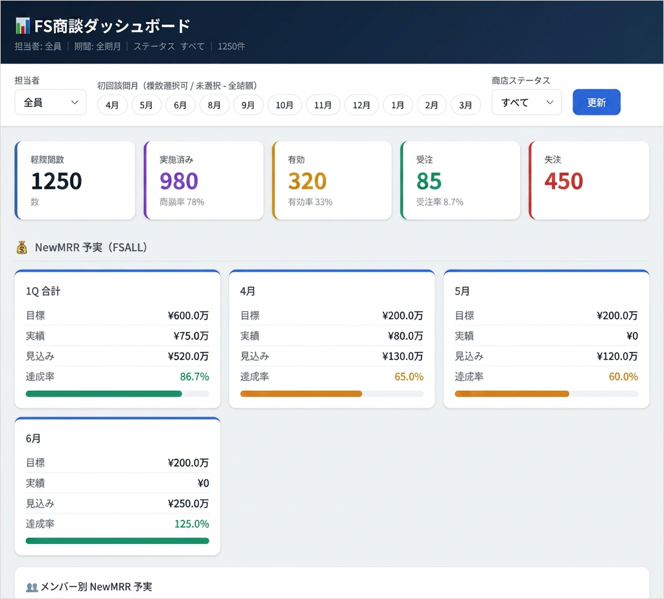This screenshot has height=599, width=664.
Task: Click the 1Q 合計 card title
Action: 43,291
